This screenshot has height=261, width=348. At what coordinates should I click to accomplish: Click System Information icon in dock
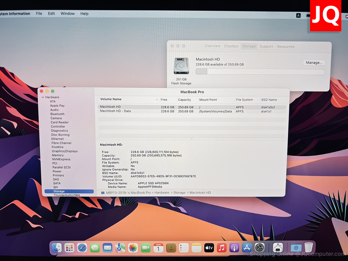coord(278,248)
